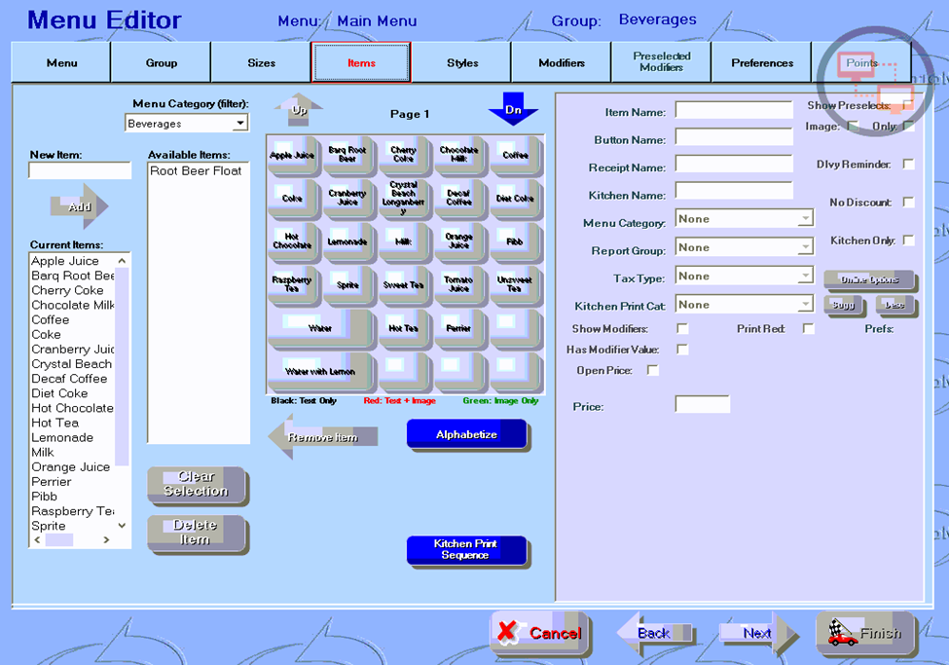The image size is (949, 665).
Task: Toggle the Image checkbox
Action: (853, 126)
